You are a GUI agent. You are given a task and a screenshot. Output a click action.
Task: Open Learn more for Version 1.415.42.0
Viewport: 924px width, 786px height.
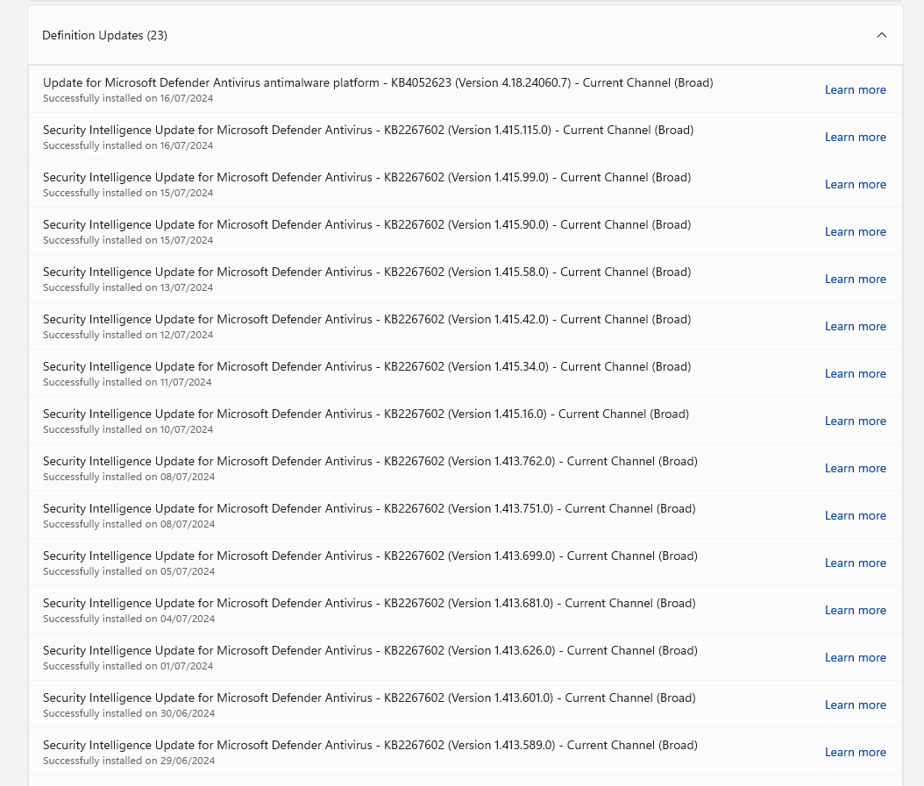[x=855, y=327]
